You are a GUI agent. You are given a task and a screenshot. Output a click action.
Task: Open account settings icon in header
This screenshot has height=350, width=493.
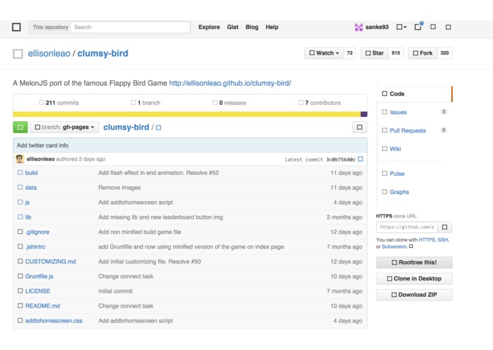pos(433,27)
